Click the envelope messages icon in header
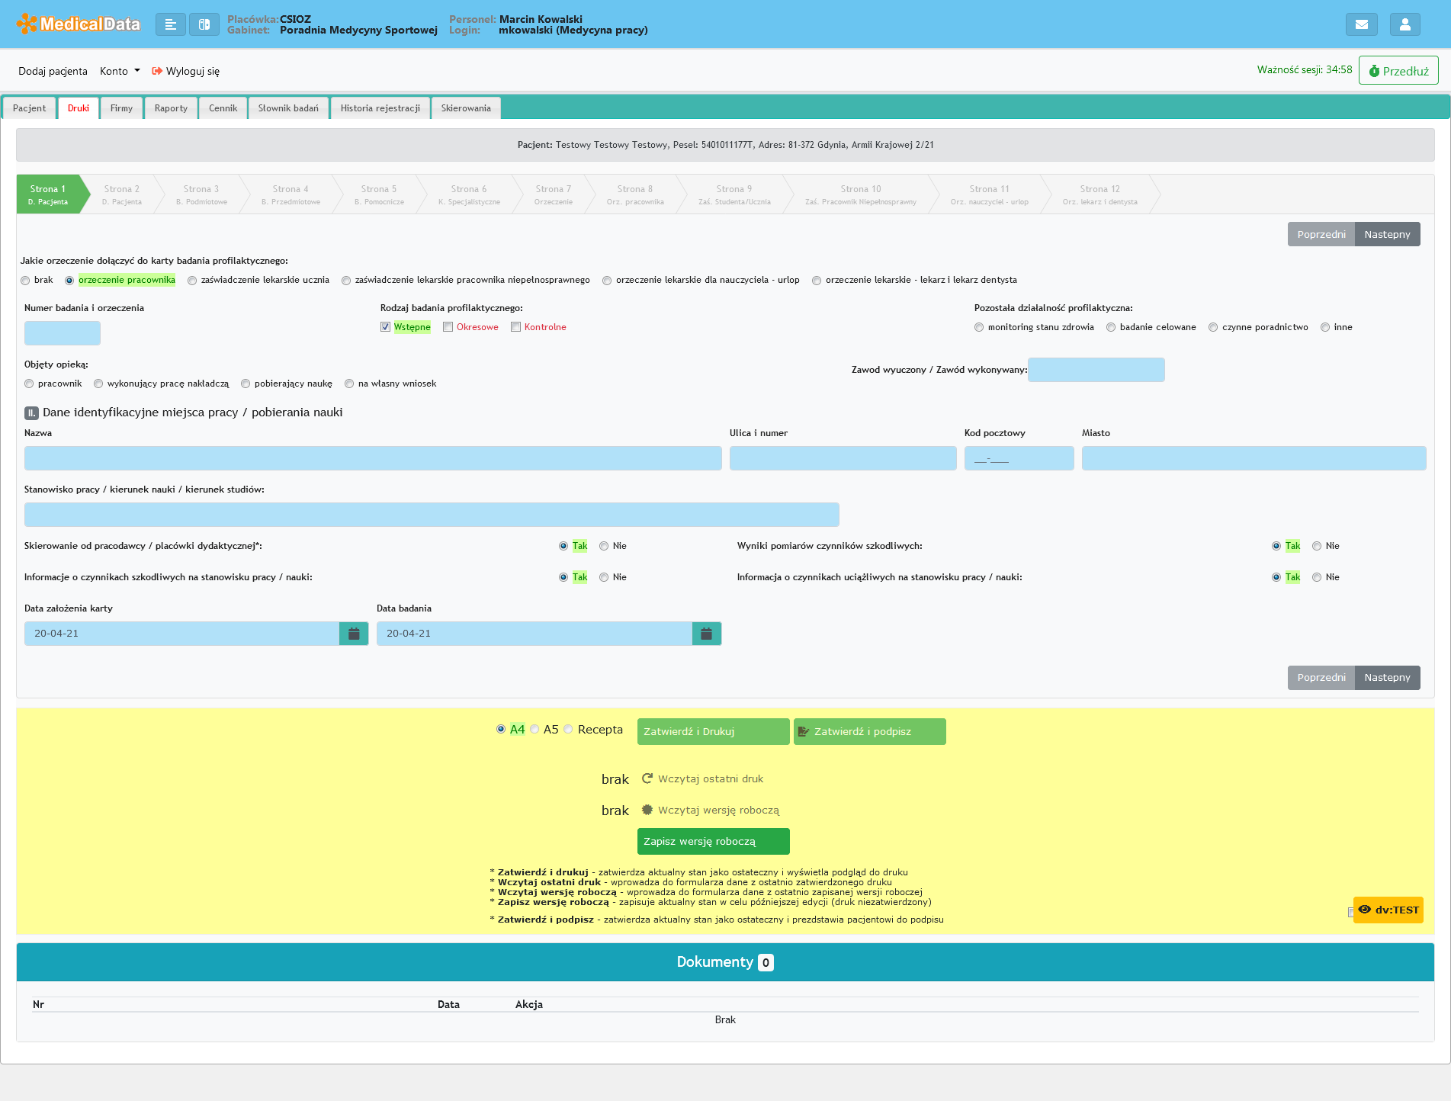The width and height of the screenshot is (1451, 1101). pyautogui.click(x=1361, y=24)
